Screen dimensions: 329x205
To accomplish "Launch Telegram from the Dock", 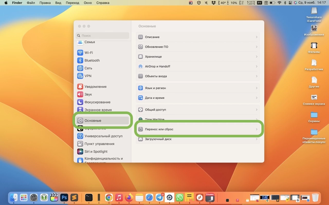I will (159, 198).
